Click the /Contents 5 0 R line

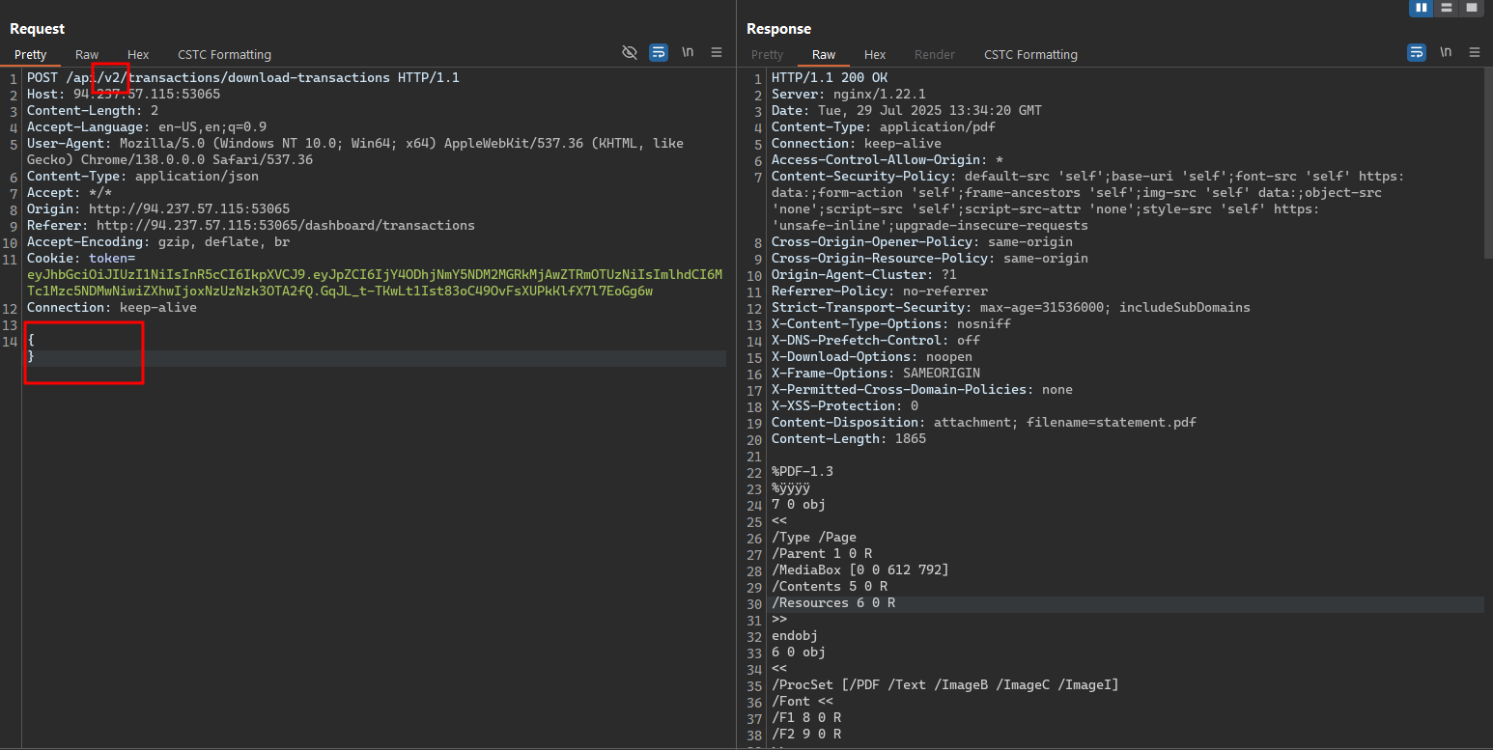pyautogui.click(x=830, y=586)
